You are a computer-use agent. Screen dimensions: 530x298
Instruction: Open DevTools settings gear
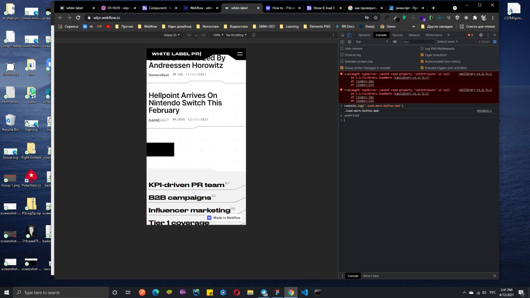tap(481, 35)
